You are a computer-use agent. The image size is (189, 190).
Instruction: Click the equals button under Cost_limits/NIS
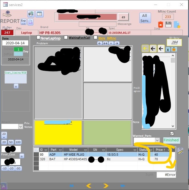[16, 86]
